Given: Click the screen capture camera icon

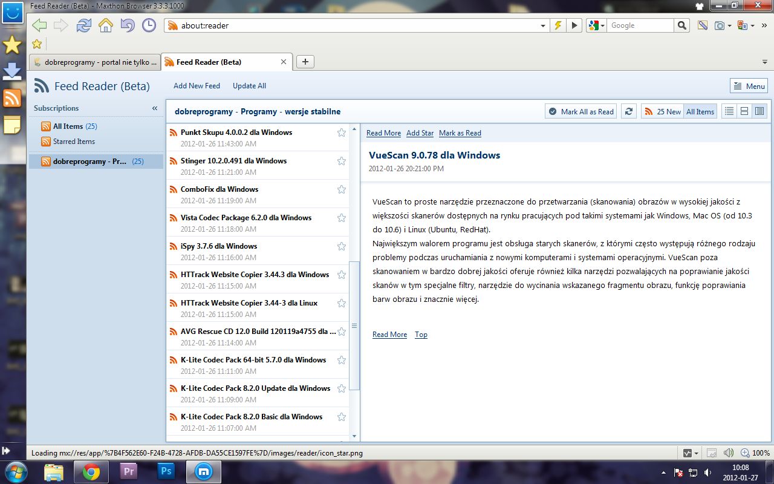Looking at the screenshot, I should coord(720,25).
